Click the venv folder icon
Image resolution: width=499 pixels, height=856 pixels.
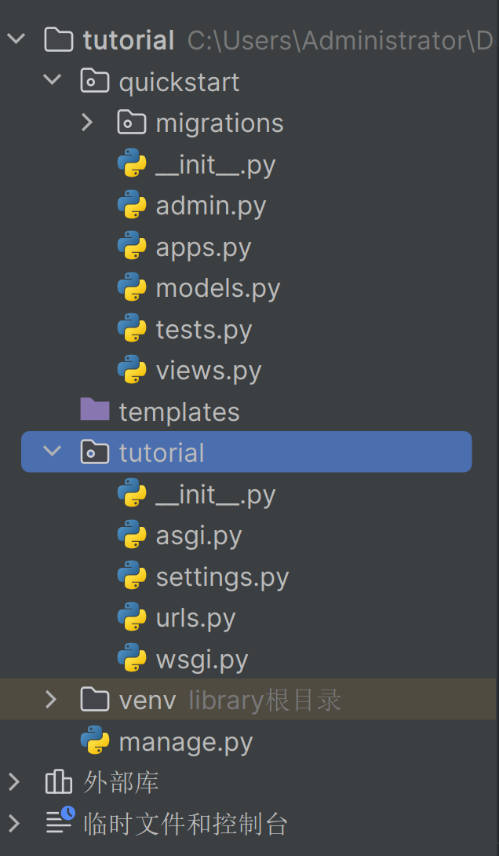(94, 700)
